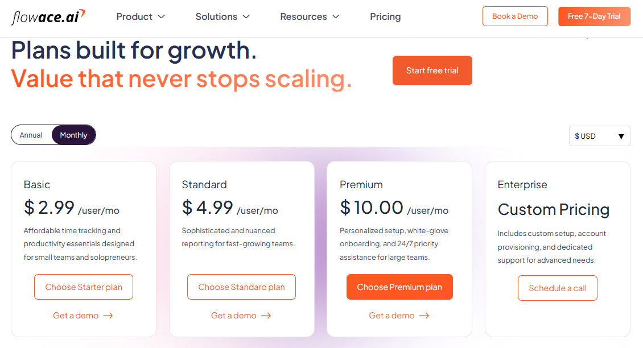Select the Monthly billing option
The height and width of the screenshot is (348, 643).
click(73, 135)
